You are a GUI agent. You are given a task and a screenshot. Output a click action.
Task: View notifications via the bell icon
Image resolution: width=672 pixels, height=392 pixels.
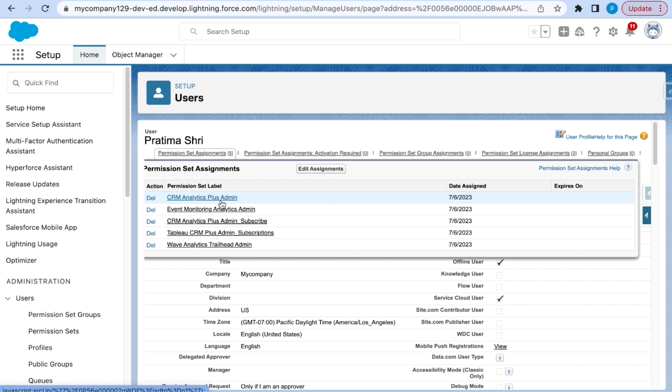[x=629, y=31]
